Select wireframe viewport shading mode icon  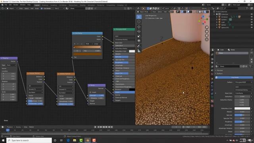tap(197, 12)
